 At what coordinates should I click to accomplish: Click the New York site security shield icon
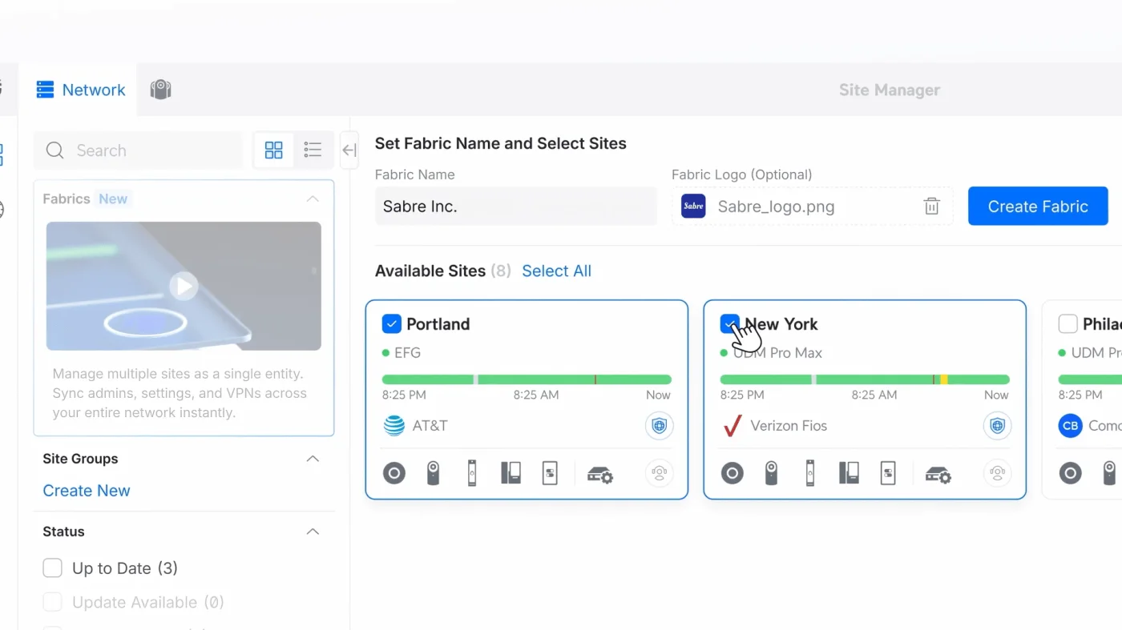click(997, 426)
